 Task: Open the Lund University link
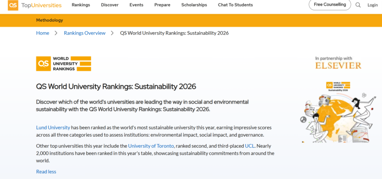click(53, 127)
